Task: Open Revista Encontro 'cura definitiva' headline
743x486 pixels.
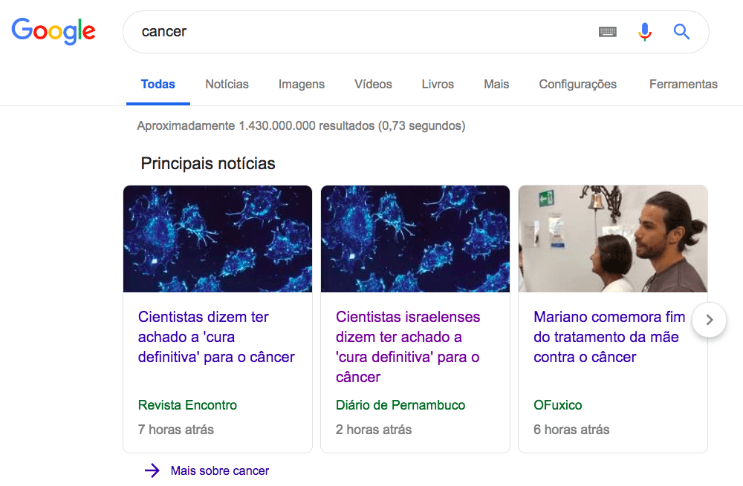Action: point(216,337)
